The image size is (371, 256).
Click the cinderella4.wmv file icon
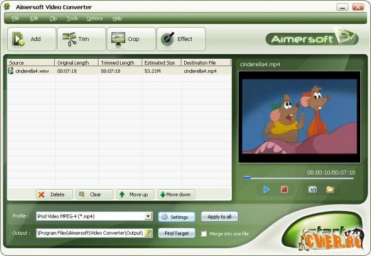tap(11, 71)
